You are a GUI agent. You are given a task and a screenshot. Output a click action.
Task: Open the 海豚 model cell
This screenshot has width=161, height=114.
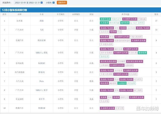point(42,21)
